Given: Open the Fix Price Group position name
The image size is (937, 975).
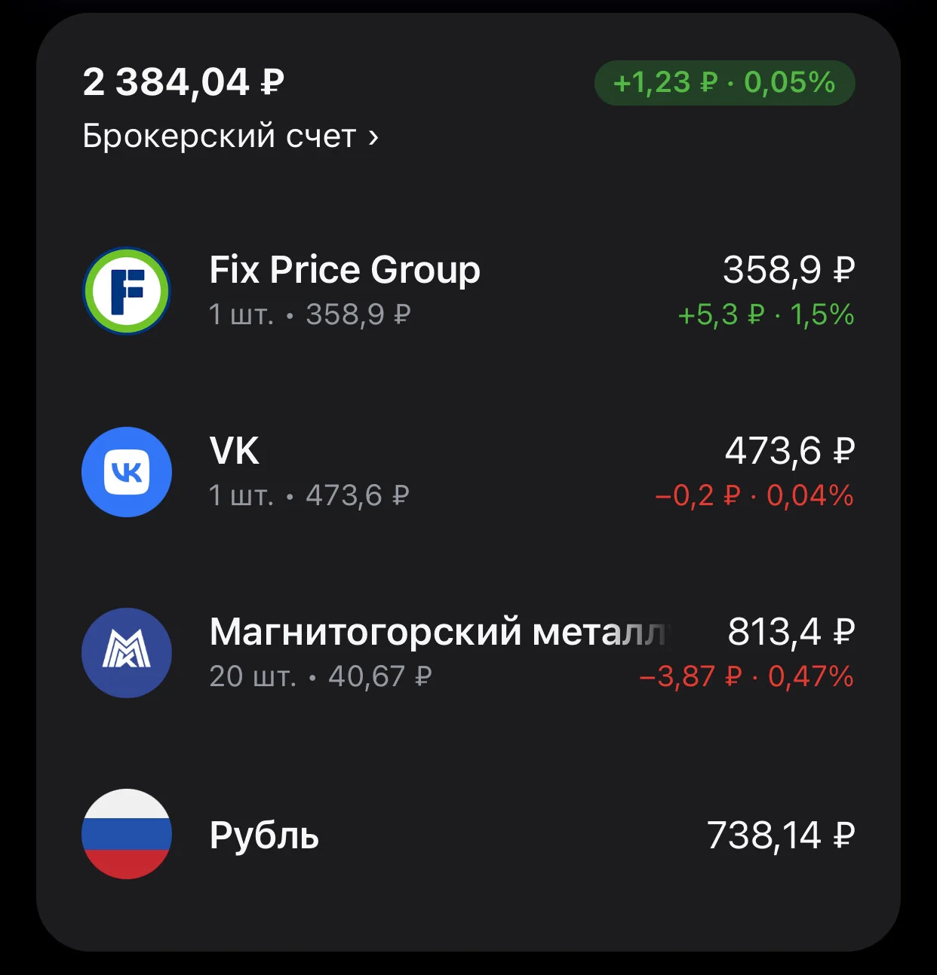Looking at the screenshot, I should tap(345, 270).
